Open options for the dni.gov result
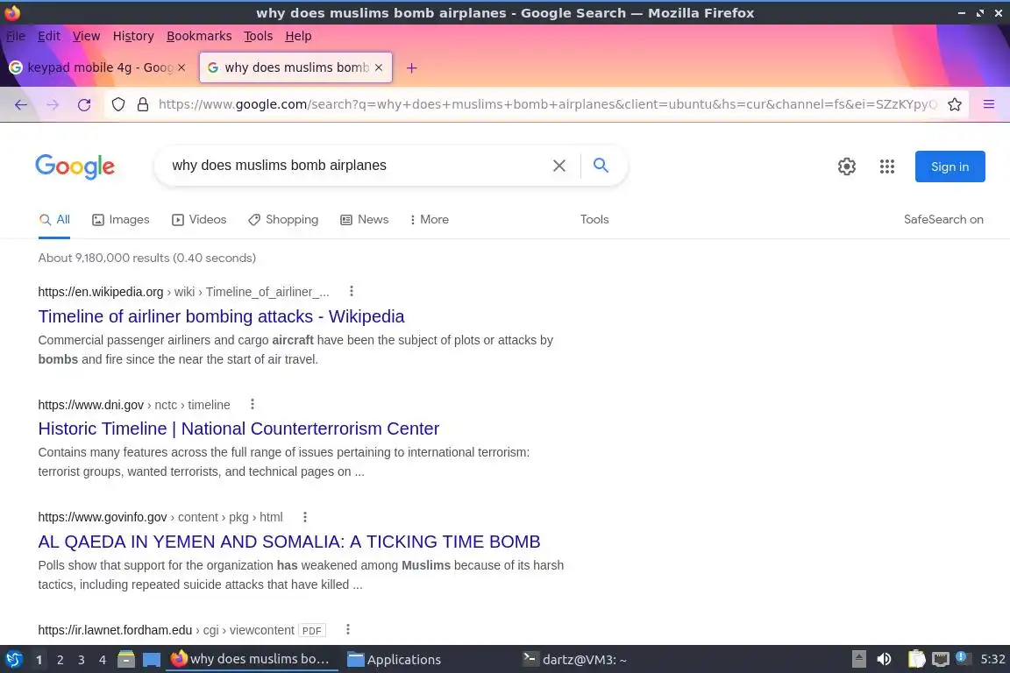 point(252,405)
